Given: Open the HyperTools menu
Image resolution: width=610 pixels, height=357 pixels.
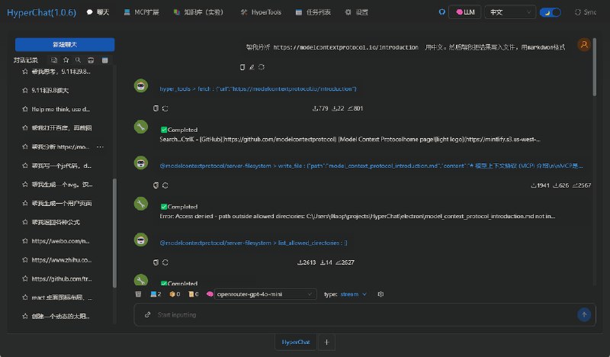Looking at the screenshot, I should 261,12.
